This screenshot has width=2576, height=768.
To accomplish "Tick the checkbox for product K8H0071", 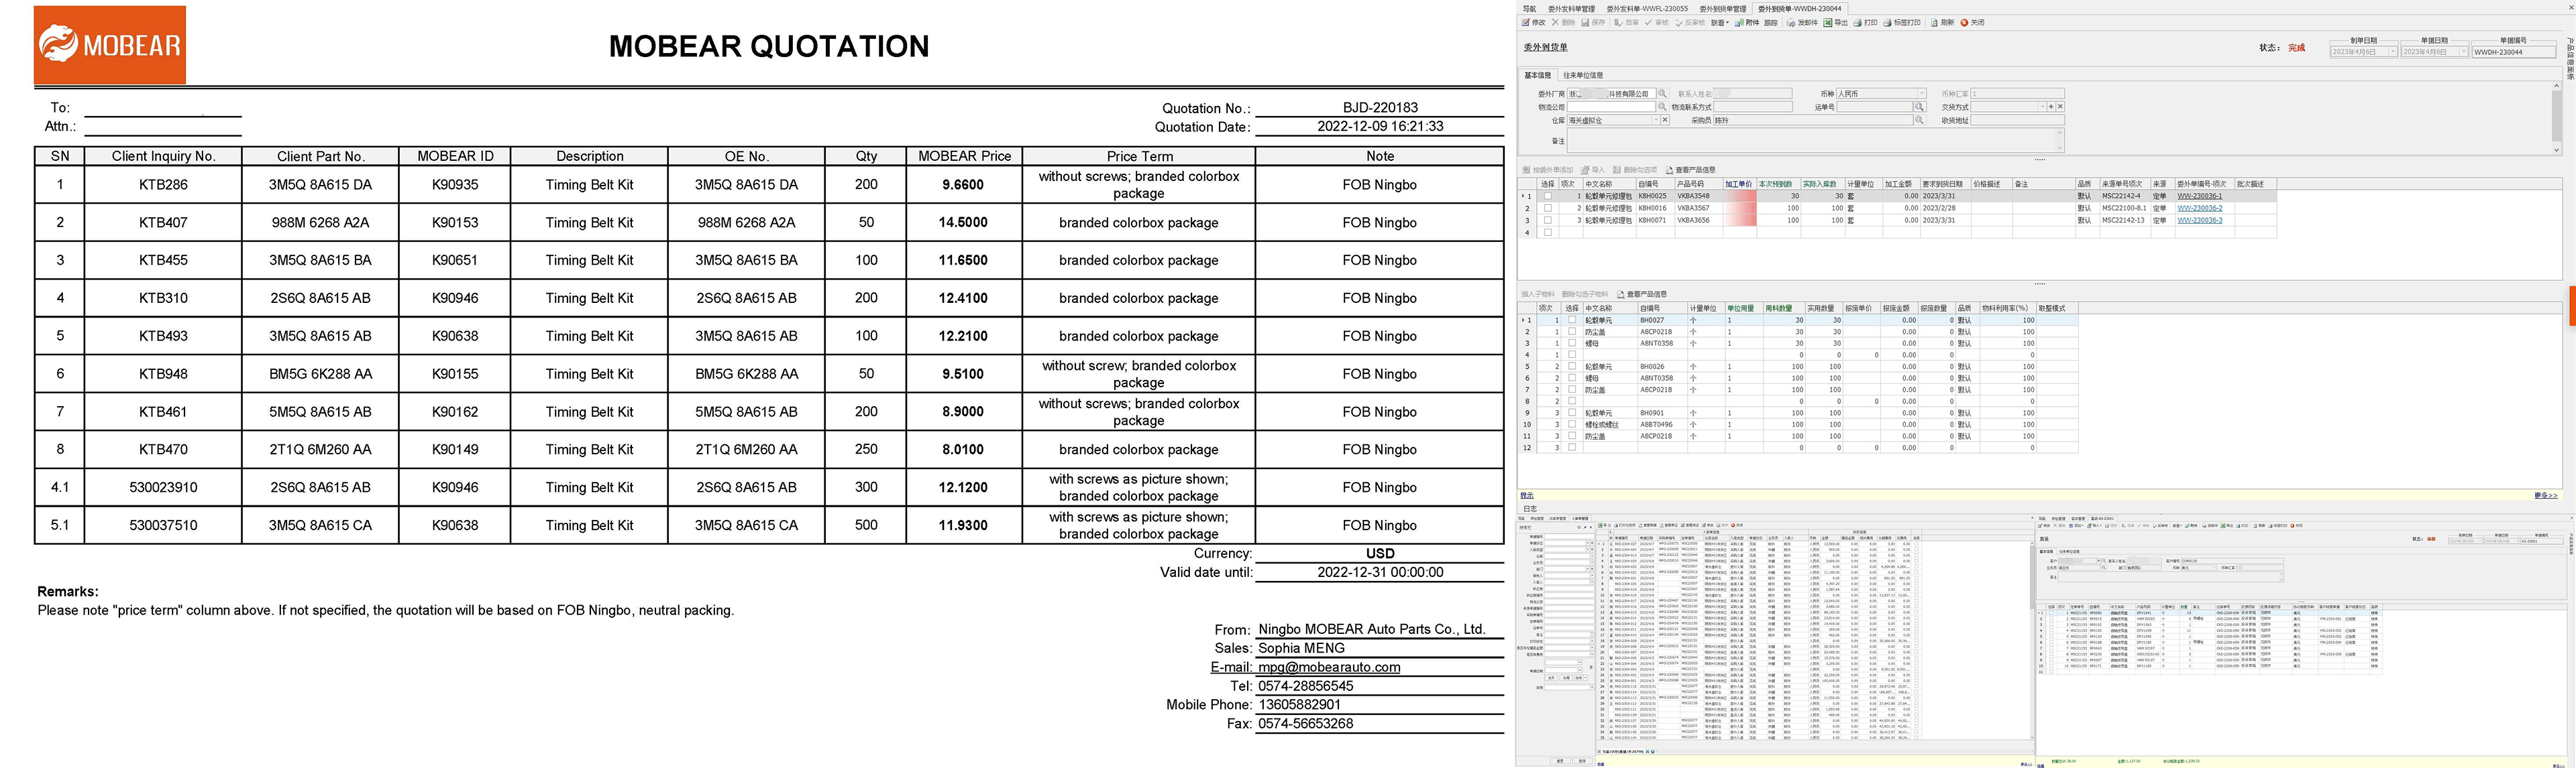I will point(1548,220).
